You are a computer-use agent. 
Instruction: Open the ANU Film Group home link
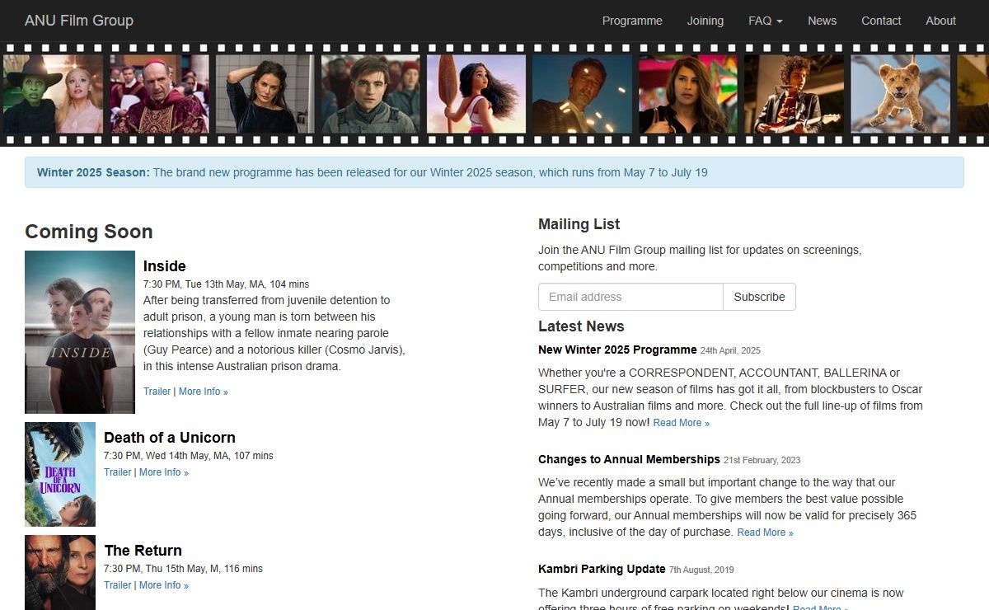coord(79,21)
